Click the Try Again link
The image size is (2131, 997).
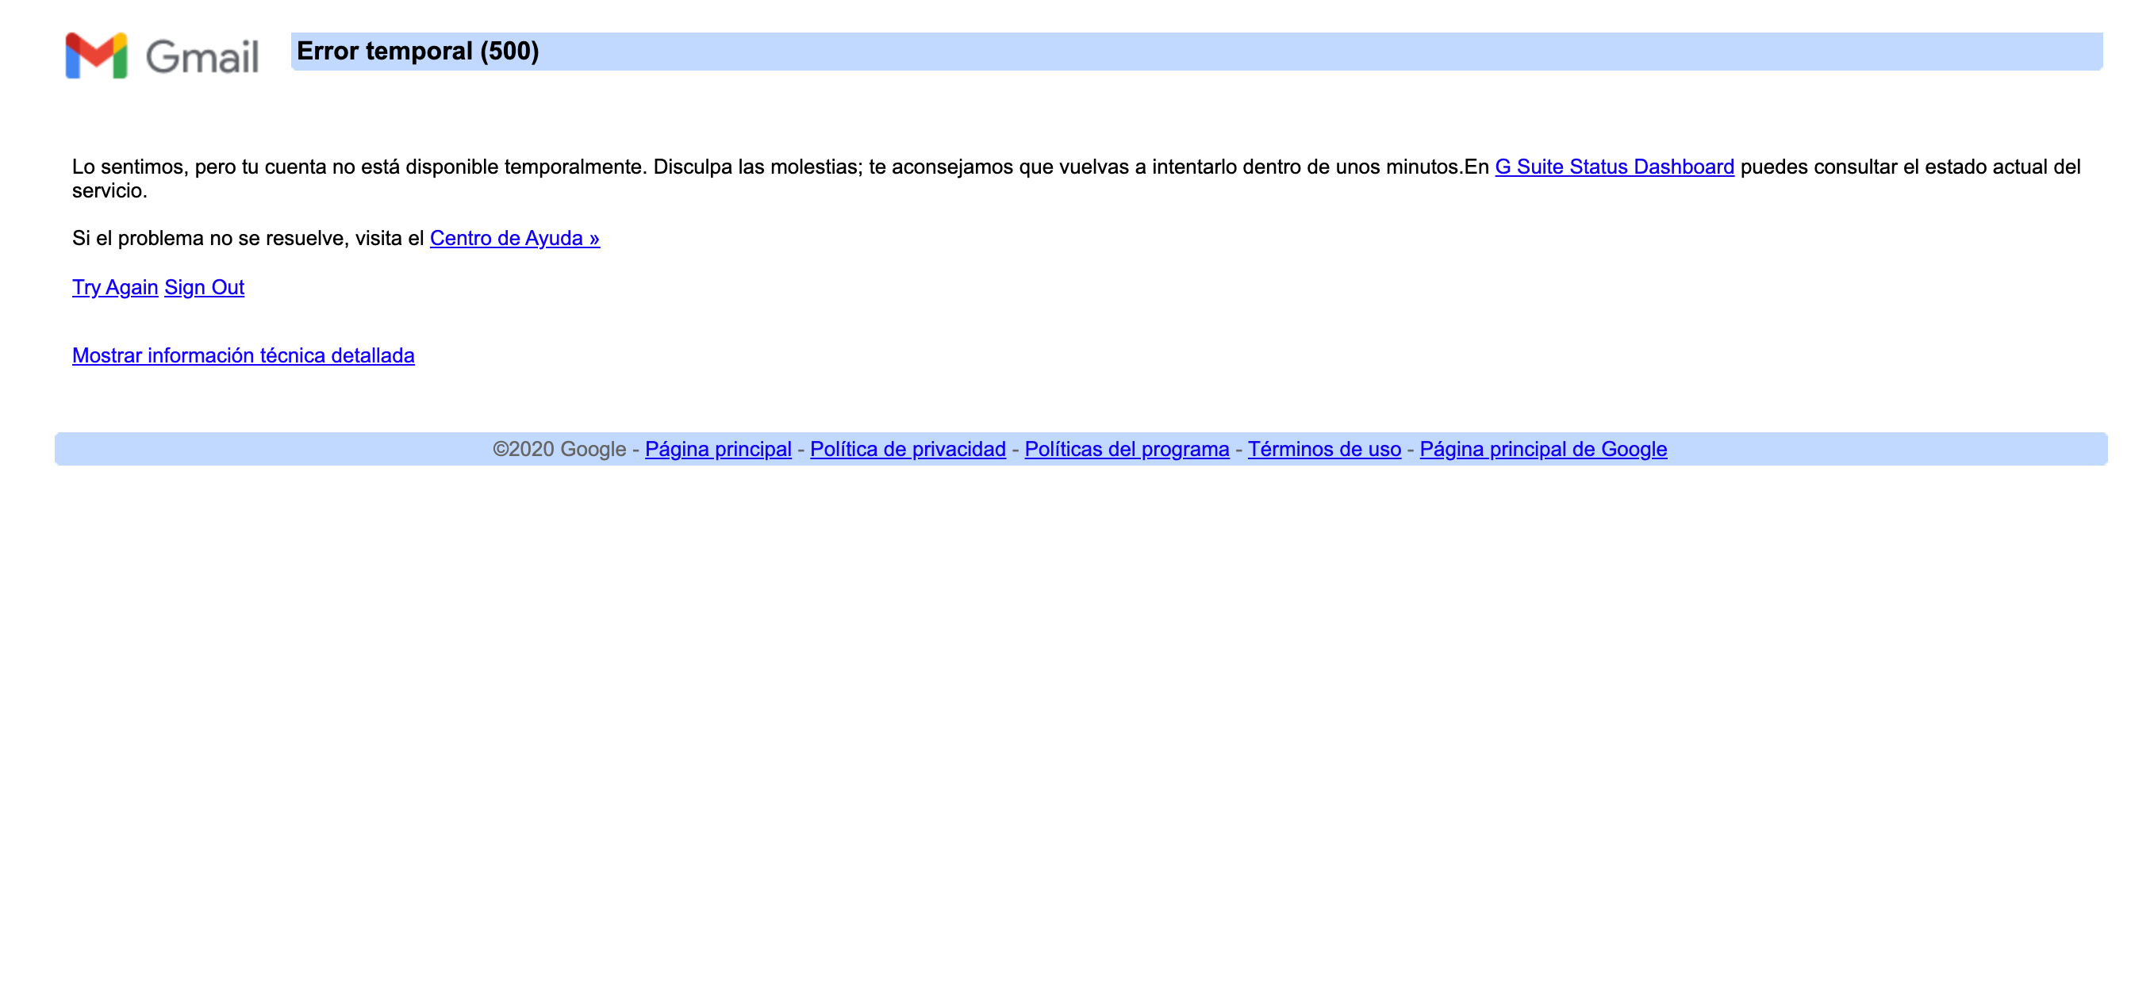115,288
